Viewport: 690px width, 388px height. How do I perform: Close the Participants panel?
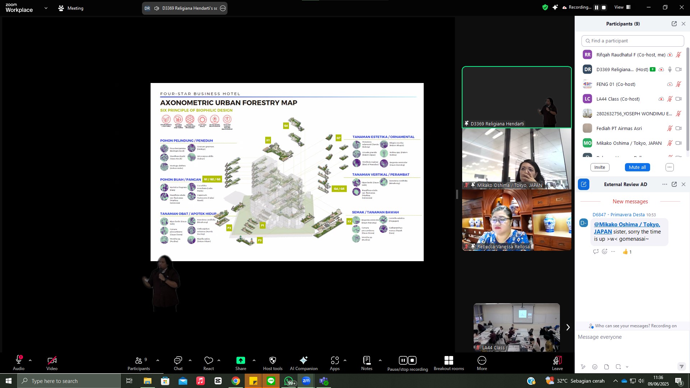[x=684, y=24]
